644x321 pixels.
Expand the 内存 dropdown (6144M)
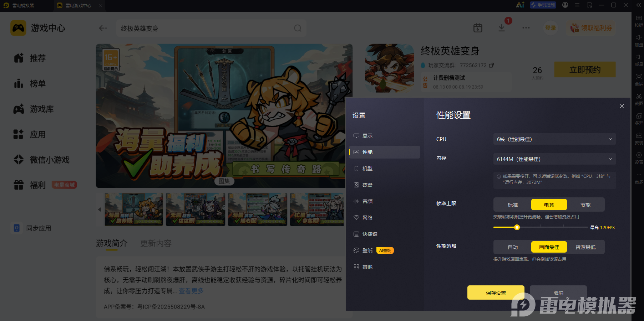[554, 159]
